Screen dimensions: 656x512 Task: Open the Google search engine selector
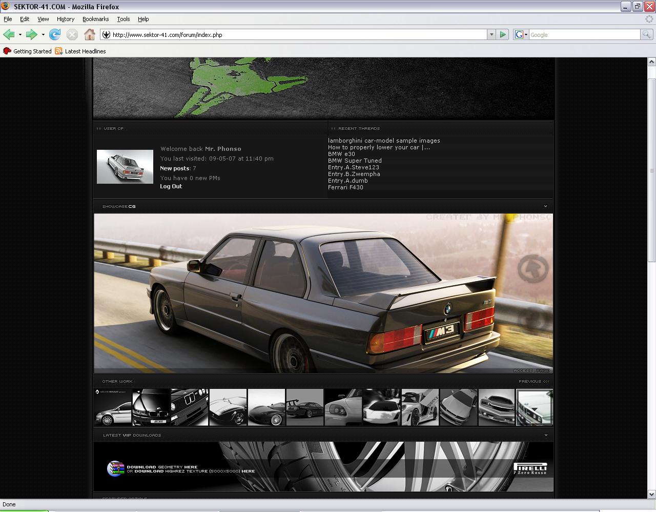(x=521, y=34)
